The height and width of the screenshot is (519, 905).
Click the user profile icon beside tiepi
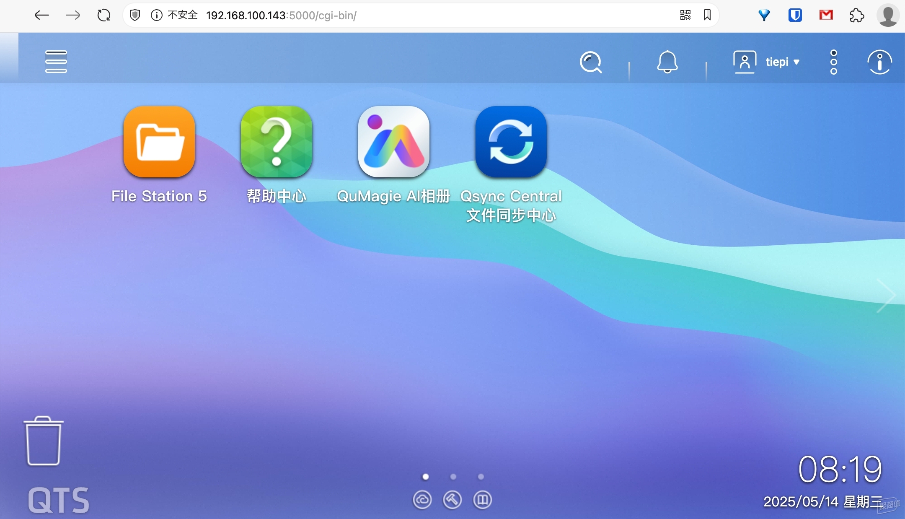[745, 62]
